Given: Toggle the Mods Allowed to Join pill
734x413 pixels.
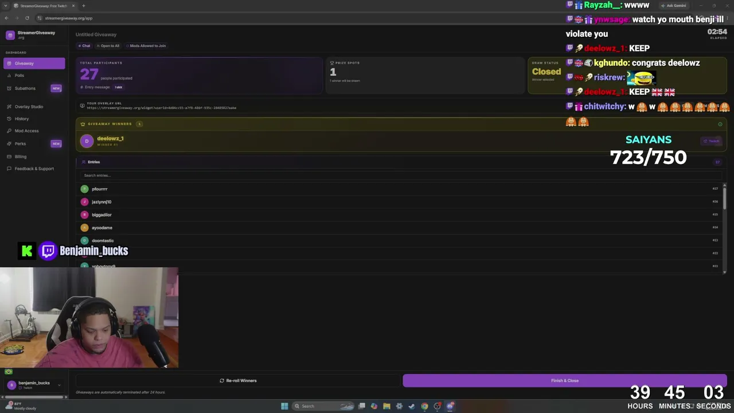Looking at the screenshot, I should point(146,46).
